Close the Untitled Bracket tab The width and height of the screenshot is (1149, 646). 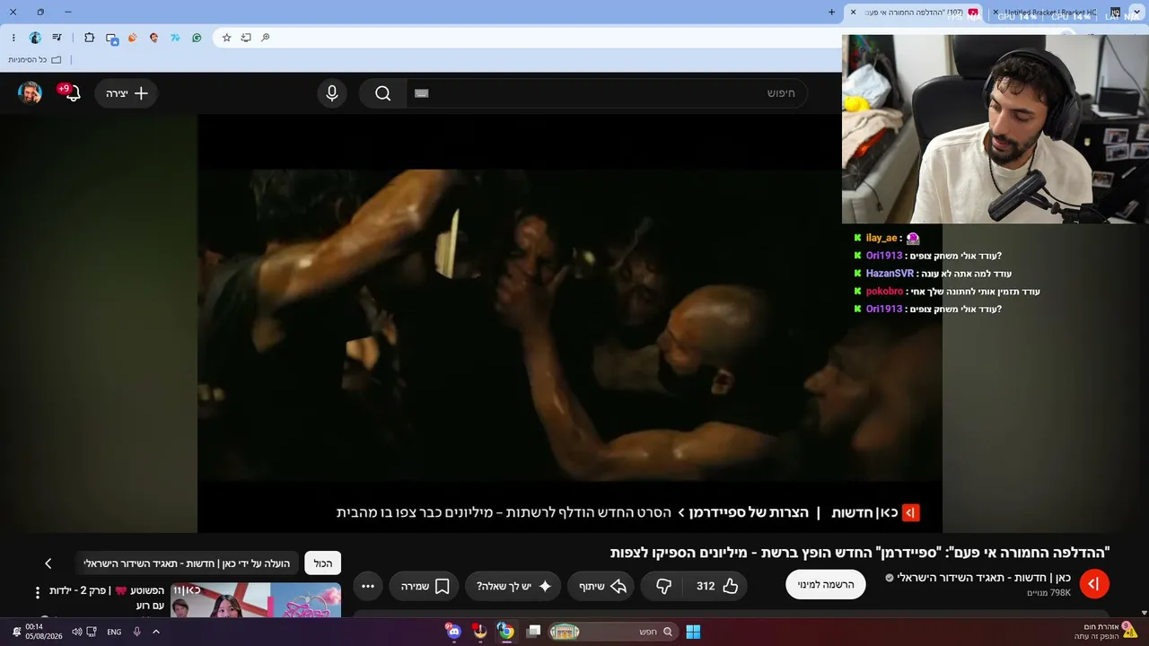(x=996, y=13)
